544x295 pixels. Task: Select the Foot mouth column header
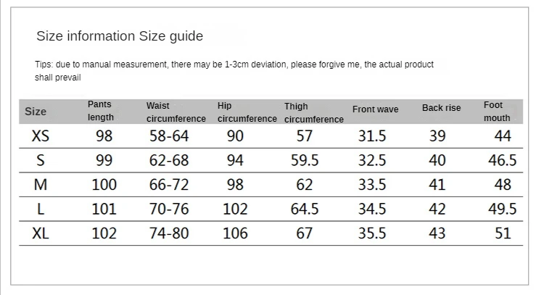497,112
